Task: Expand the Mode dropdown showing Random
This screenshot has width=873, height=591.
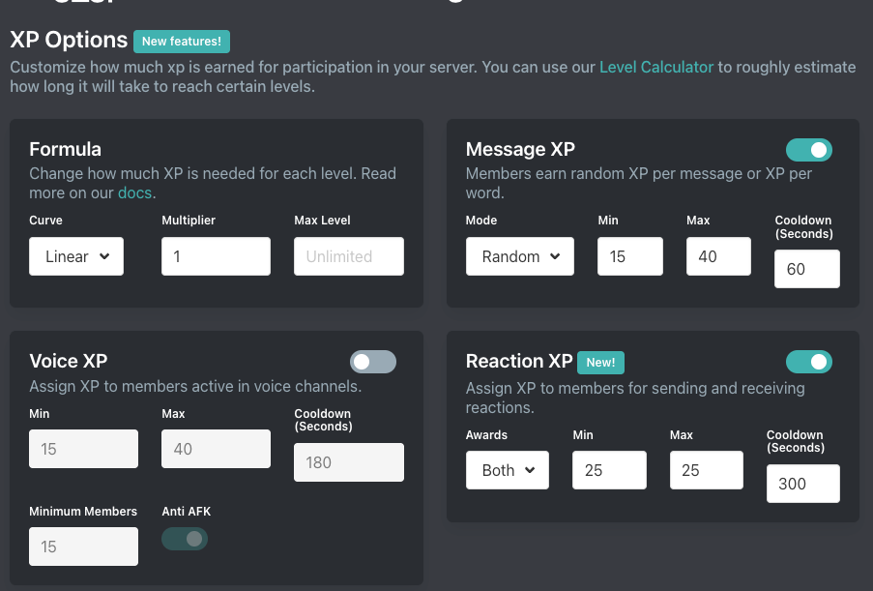Action: (x=520, y=256)
